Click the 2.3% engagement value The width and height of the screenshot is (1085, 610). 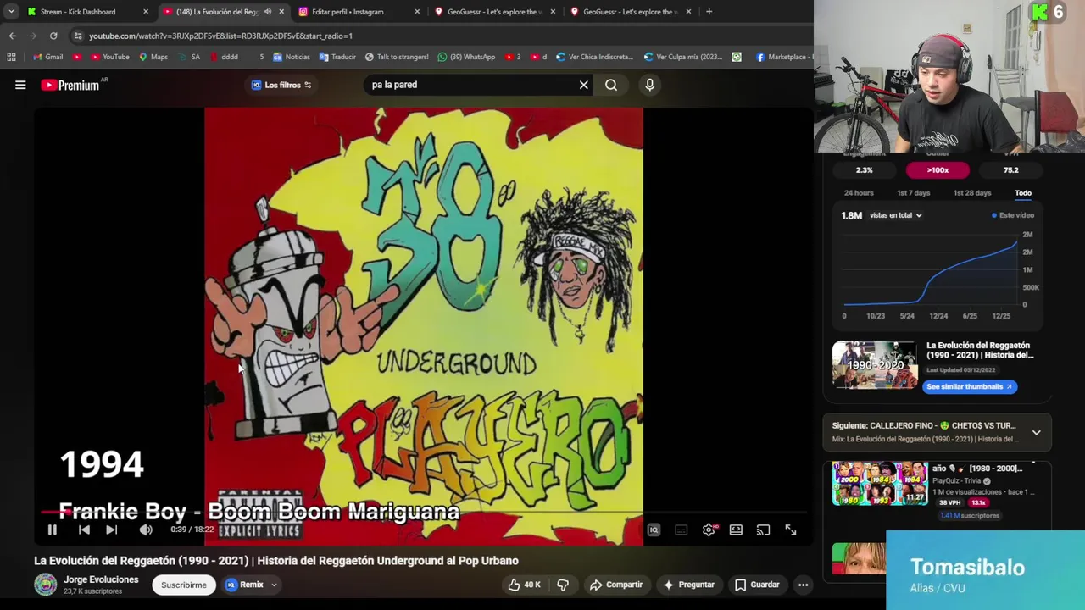864,170
